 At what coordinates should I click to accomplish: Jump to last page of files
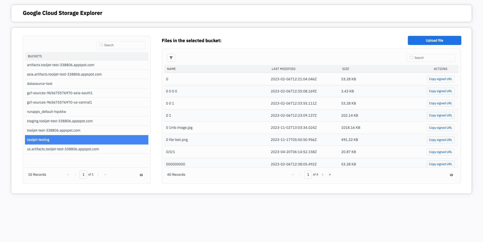point(330,175)
